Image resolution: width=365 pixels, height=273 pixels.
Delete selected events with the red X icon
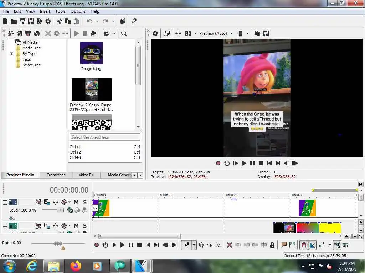[x=229, y=245]
